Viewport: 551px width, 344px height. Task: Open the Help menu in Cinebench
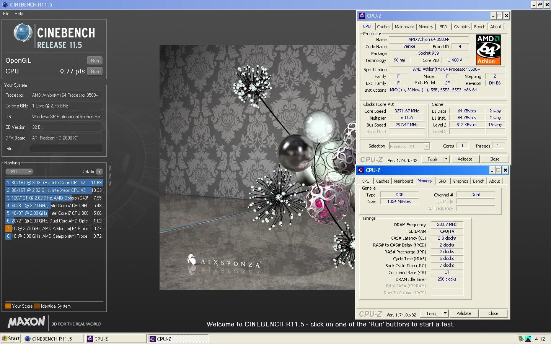19,14
